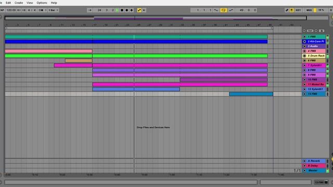Toggle the yellow Automation Arm button
The image size is (333, 187).
[x=139, y=10]
